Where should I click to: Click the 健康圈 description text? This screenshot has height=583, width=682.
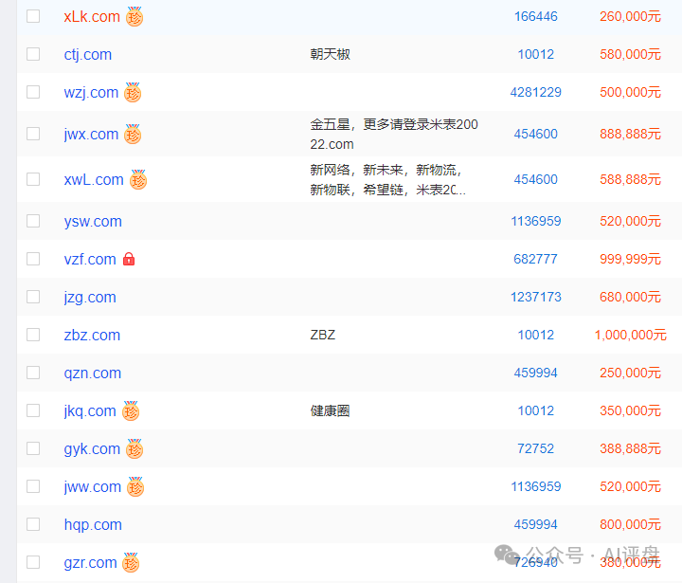(x=330, y=410)
